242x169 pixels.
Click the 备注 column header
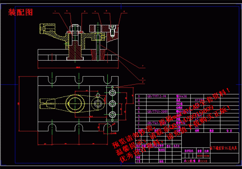229,131
